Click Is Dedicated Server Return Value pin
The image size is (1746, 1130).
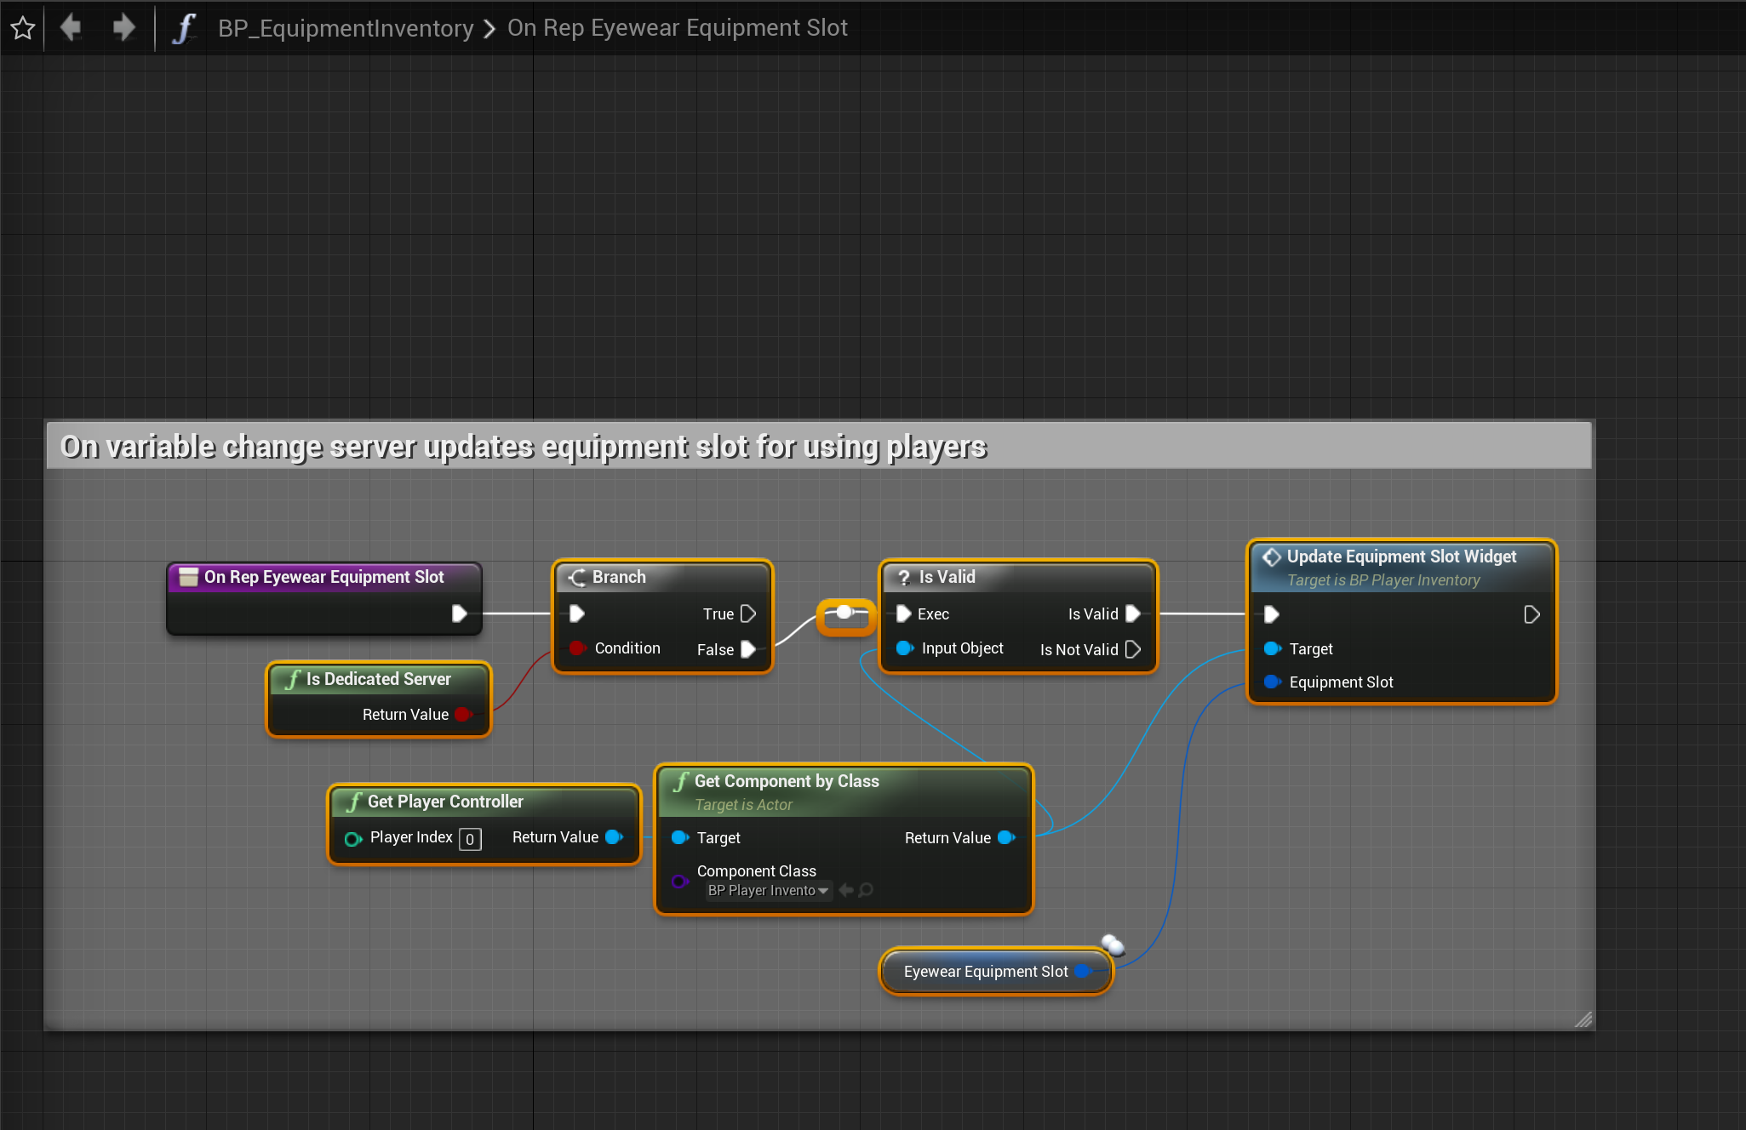463,715
